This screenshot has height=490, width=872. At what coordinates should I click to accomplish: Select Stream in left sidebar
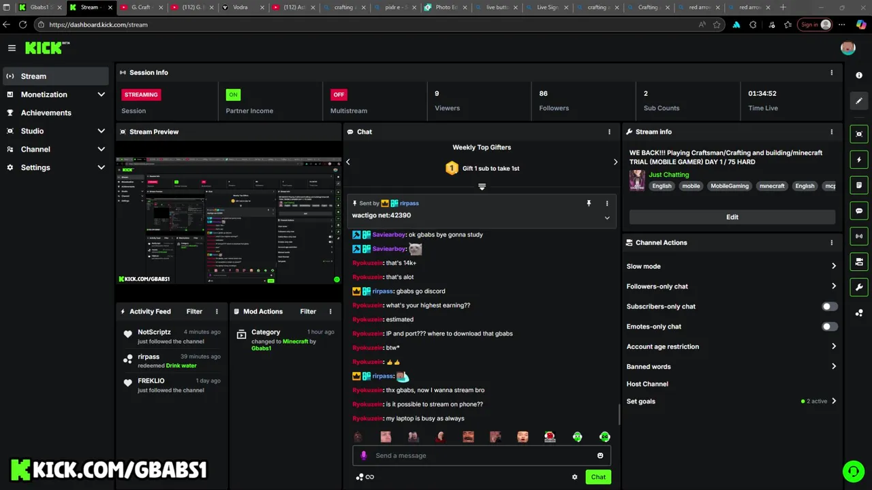pos(55,76)
